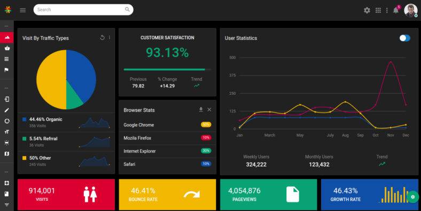Screen dimensions: 421x211
Task: Click the 93.13% satisfaction value
Action: pyautogui.click(x=167, y=52)
